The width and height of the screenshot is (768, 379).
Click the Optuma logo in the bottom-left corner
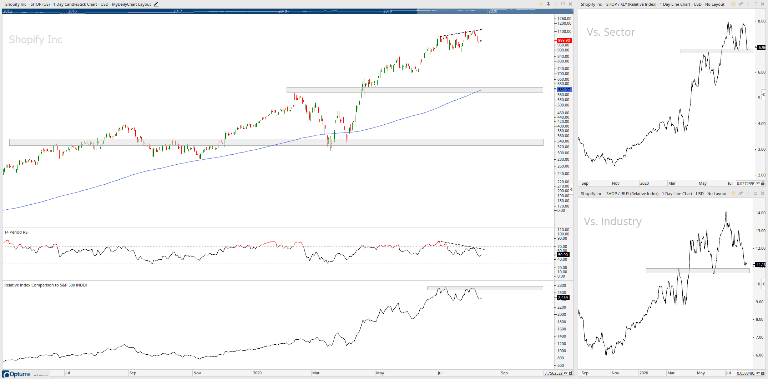[x=17, y=374]
